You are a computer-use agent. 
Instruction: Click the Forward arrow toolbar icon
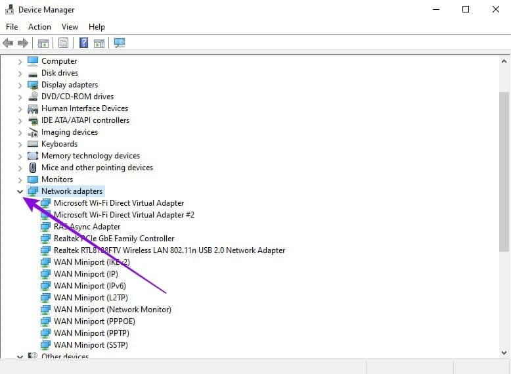coord(23,43)
